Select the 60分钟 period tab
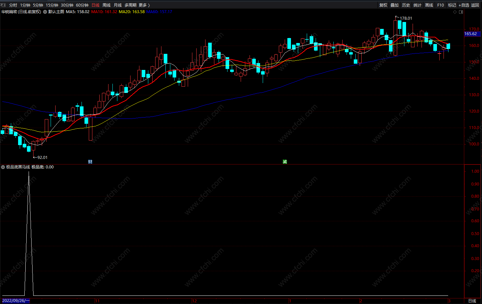Screen dimensions: 482x304 pos(82,5)
